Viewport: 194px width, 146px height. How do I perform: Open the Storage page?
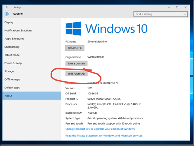point(32,71)
